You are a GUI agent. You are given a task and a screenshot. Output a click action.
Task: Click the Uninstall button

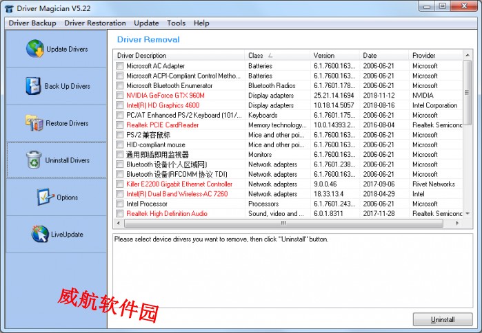[443, 319]
